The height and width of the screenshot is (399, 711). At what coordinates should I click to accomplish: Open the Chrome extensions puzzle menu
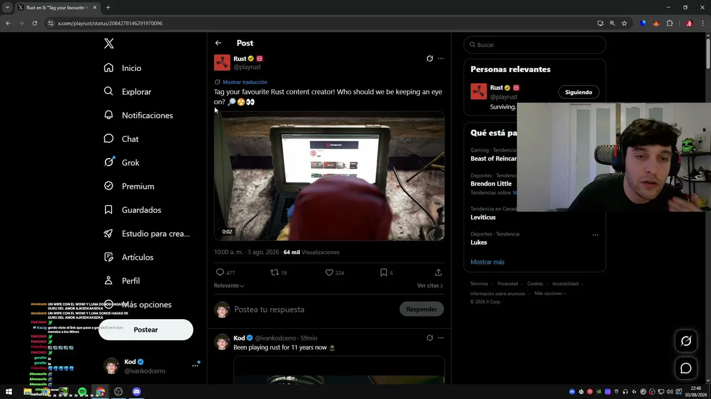669,23
